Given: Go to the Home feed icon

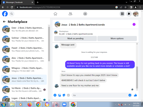Looking at the screenshot, I should pos(55,14).
